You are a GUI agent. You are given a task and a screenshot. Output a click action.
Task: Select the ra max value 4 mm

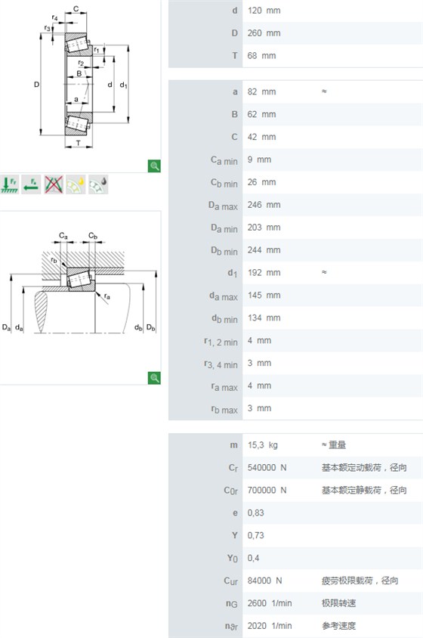tap(259, 386)
